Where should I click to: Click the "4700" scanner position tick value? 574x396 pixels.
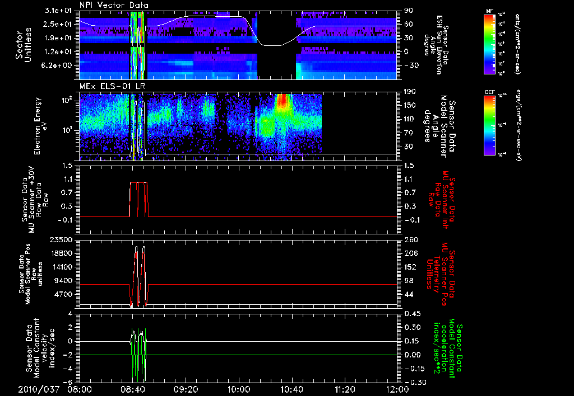pos(63,294)
